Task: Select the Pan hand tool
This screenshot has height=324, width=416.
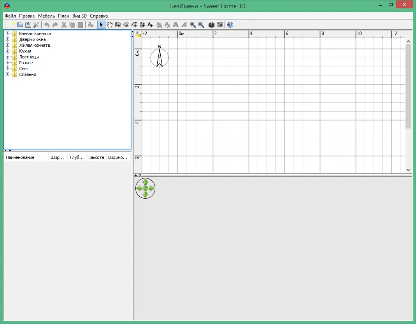Action: (x=109, y=25)
